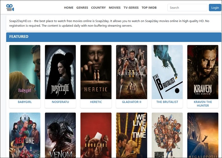Screen dimensions: 222x158
Task: Select the Nosferatu poster thumbnail
Action: click(60, 72)
